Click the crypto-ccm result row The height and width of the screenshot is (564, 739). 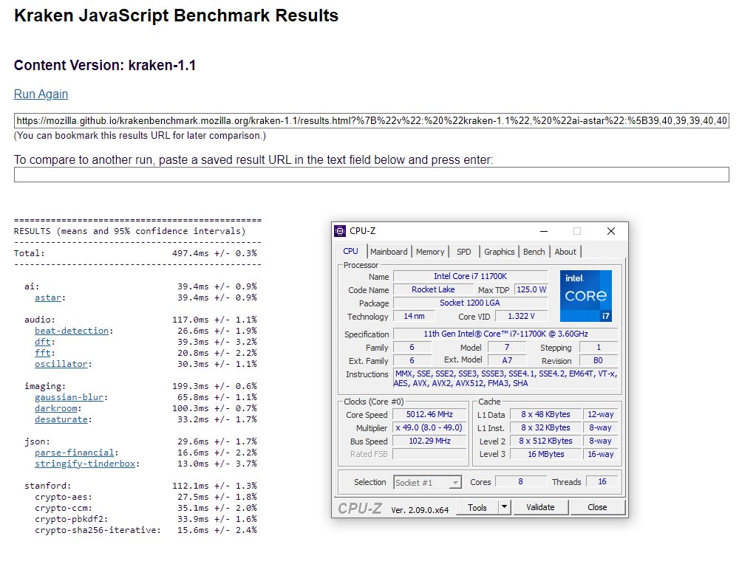pyautogui.click(x=146, y=508)
